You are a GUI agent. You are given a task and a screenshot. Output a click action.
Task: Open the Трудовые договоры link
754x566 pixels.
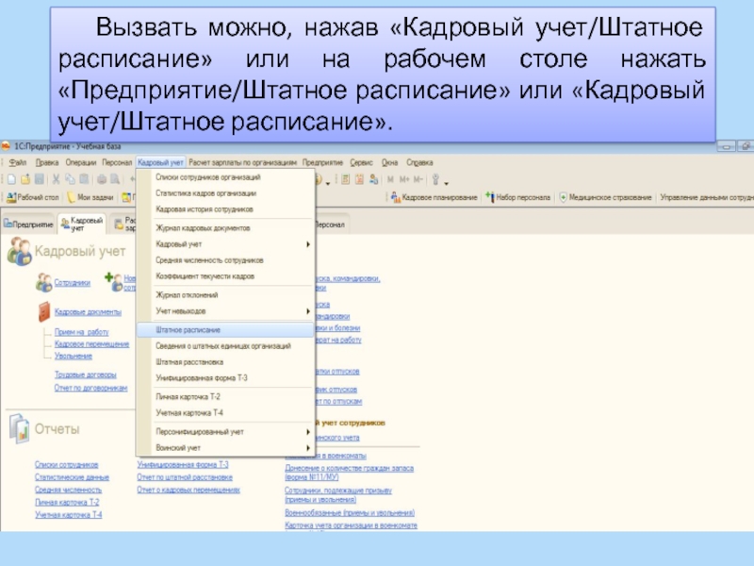coord(85,375)
